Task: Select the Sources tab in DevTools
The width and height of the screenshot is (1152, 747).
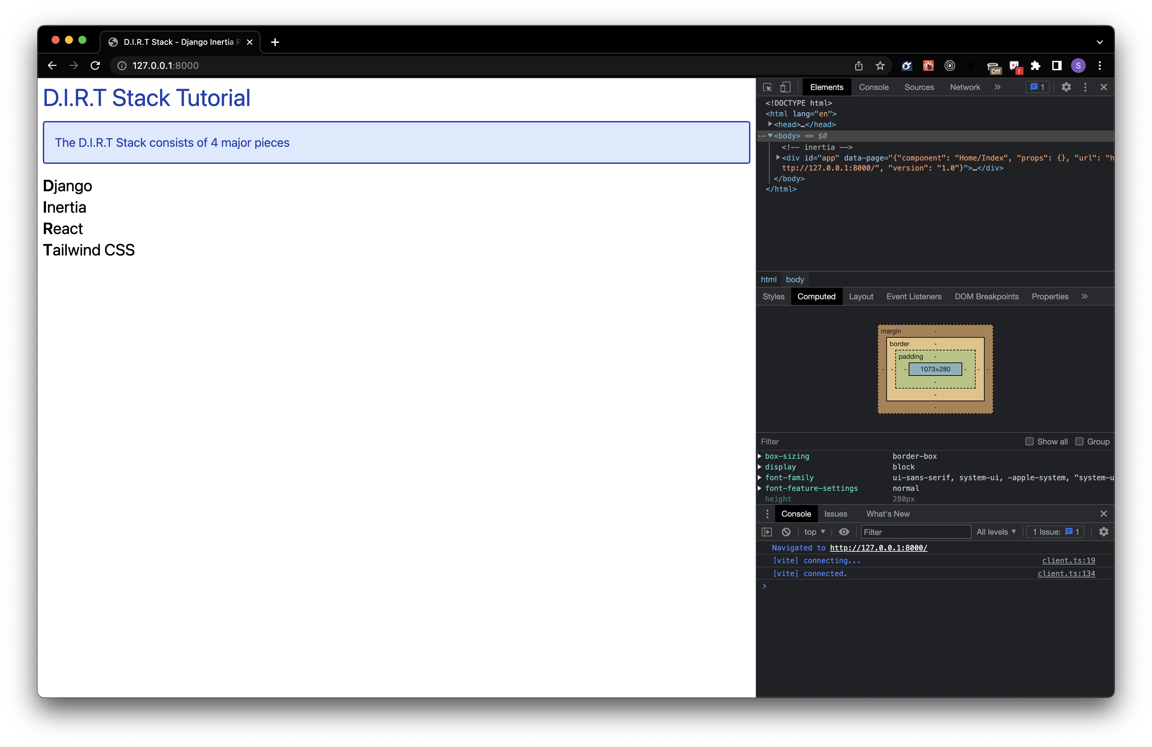Action: 919,87
